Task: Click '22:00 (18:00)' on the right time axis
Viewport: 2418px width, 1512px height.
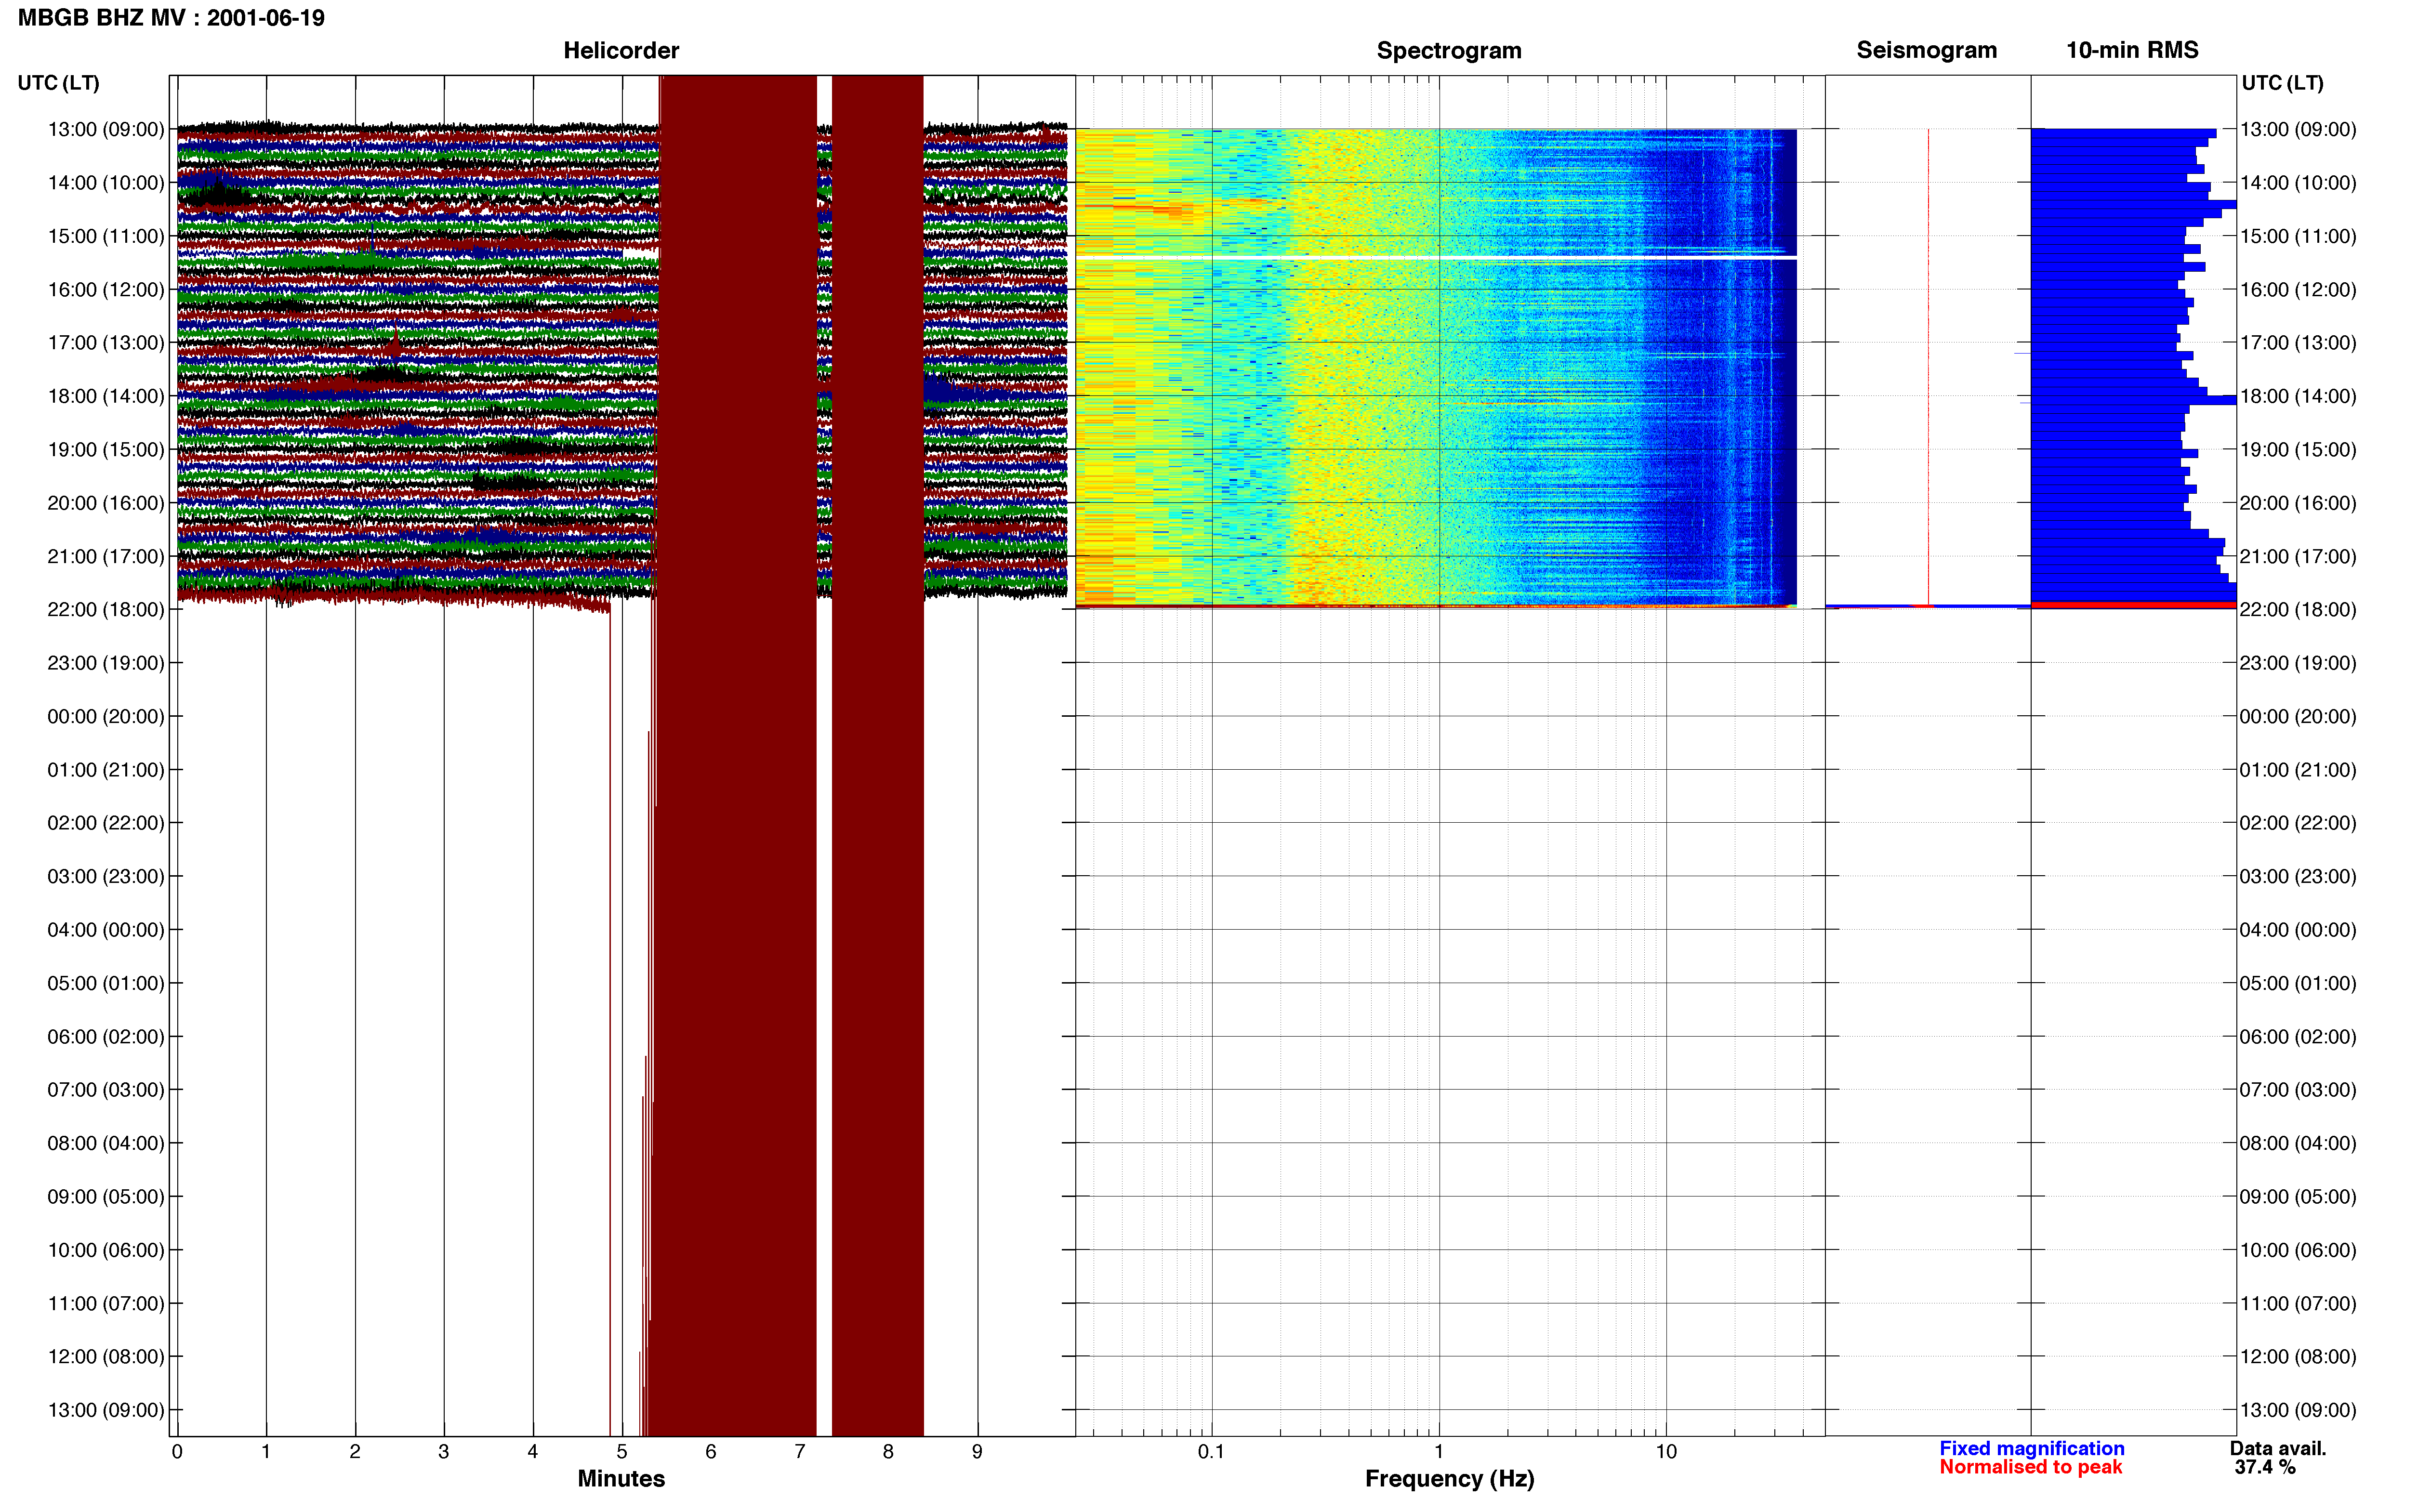Action: (x=2298, y=610)
